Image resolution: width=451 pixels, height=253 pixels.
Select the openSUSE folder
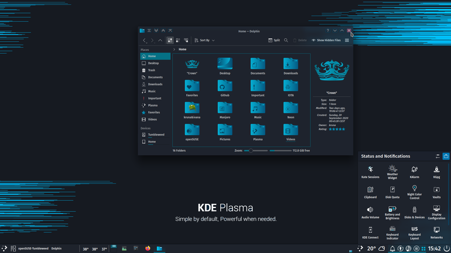(x=192, y=133)
